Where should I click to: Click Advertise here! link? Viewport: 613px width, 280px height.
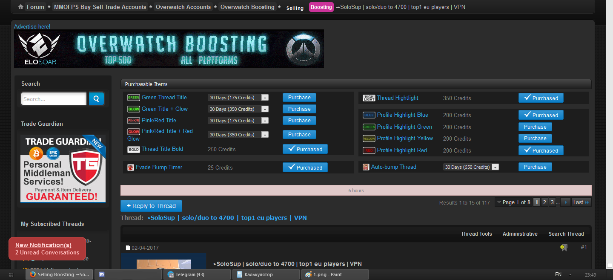(x=32, y=26)
